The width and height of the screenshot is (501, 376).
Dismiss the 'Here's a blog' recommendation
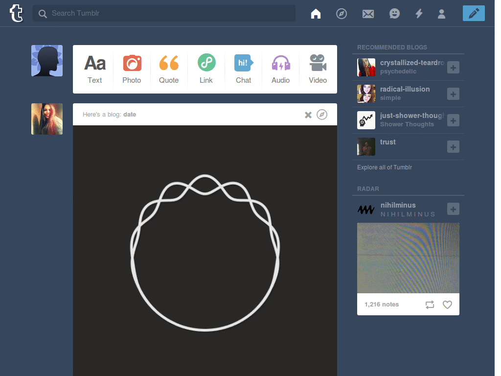[308, 115]
